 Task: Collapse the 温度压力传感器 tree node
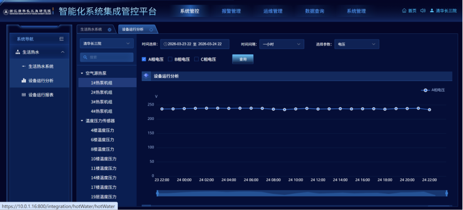point(82,121)
